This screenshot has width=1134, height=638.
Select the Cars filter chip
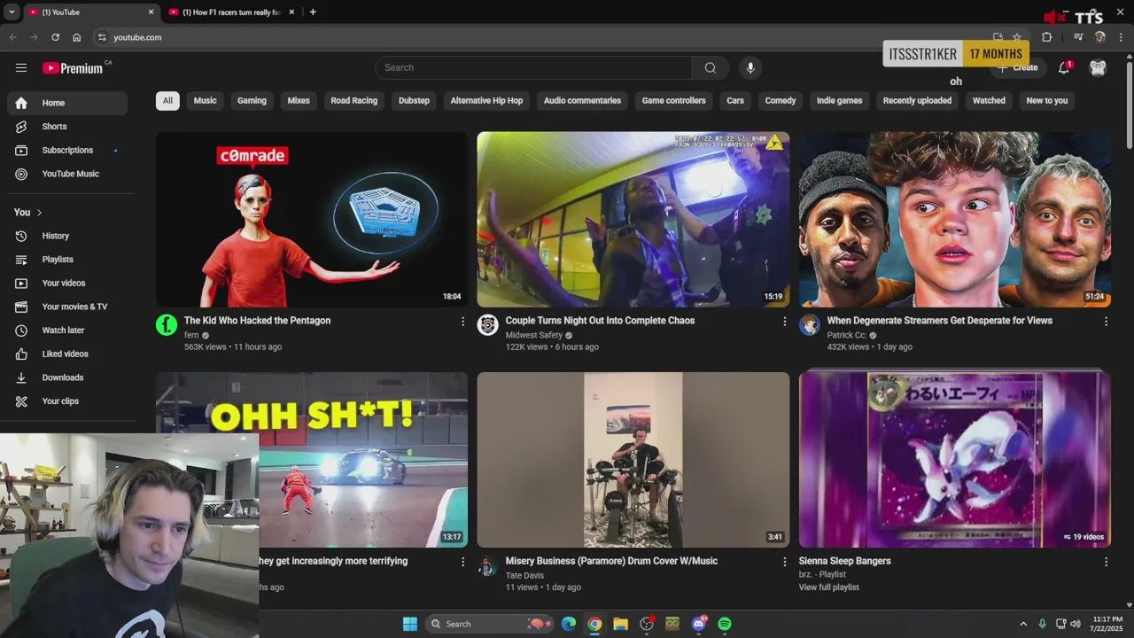click(735, 101)
